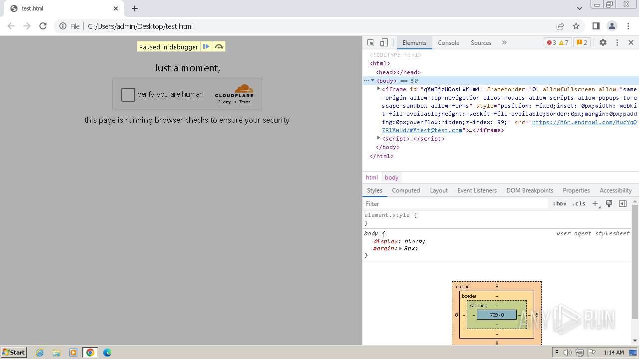The width and height of the screenshot is (639, 359).
Task: Reload the test.html page
Action: point(43,26)
